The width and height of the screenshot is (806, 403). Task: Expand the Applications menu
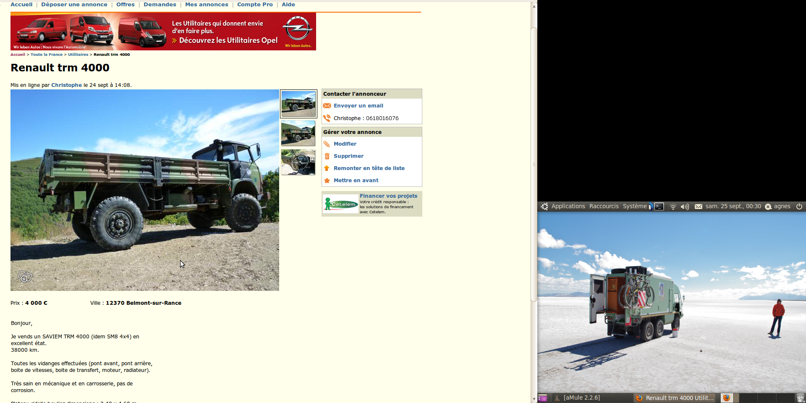(x=568, y=207)
